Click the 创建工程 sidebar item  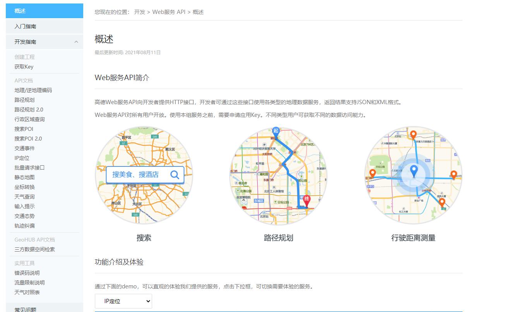pyautogui.click(x=24, y=57)
